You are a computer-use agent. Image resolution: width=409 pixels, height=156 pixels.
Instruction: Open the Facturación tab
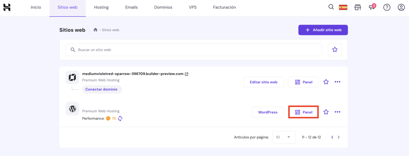pos(224,7)
